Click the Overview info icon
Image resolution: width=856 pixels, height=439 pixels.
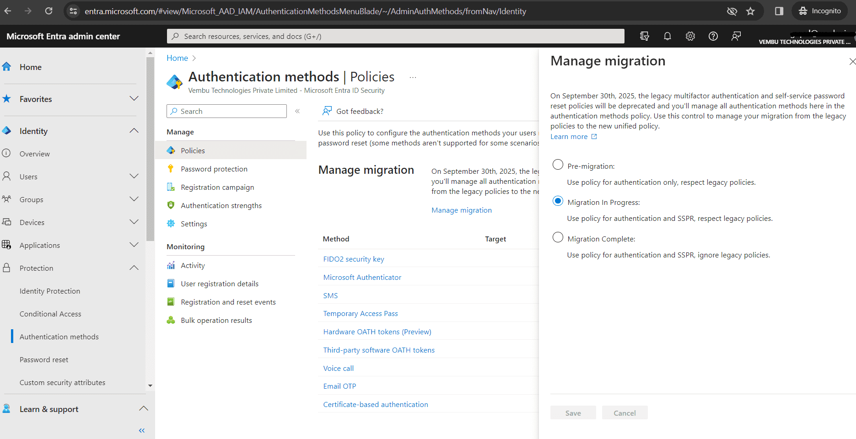6,153
